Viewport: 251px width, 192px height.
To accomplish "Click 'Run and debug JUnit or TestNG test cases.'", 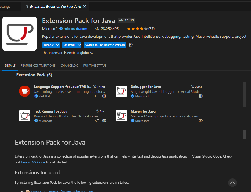I will [66, 116].
